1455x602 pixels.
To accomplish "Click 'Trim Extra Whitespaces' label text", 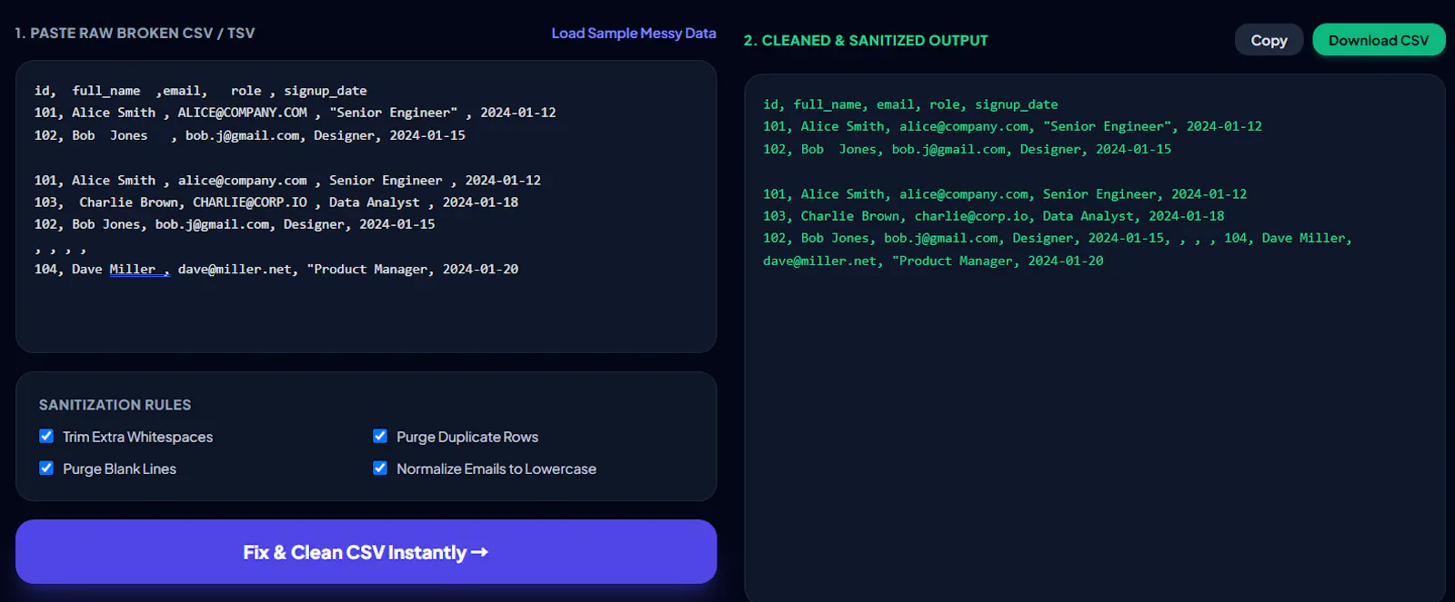I will (x=137, y=437).
